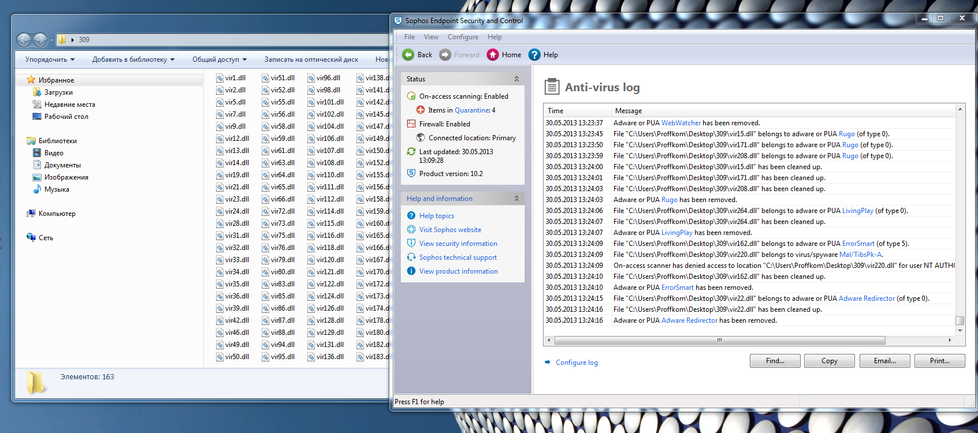Open Explorer recent locations dropdown arrow
Viewport: 978px width, 433px height.
coord(51,40)
